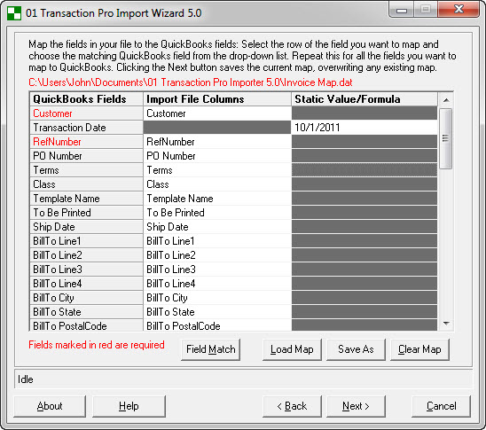Click the Class QuickBooks field row
Screen dimensions: 486x430
point(87,184)
